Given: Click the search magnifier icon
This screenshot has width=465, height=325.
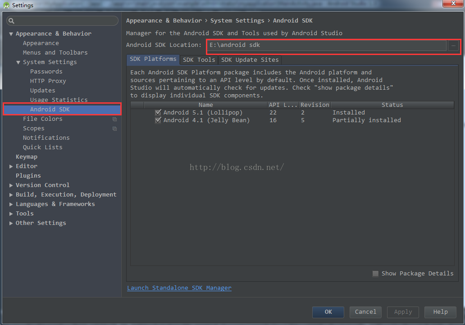Looking at the screenshot, I should click(11, 21).
